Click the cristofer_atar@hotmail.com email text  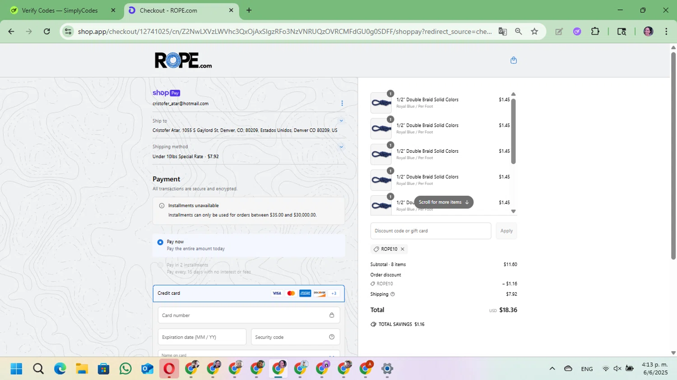pos(181,103)
